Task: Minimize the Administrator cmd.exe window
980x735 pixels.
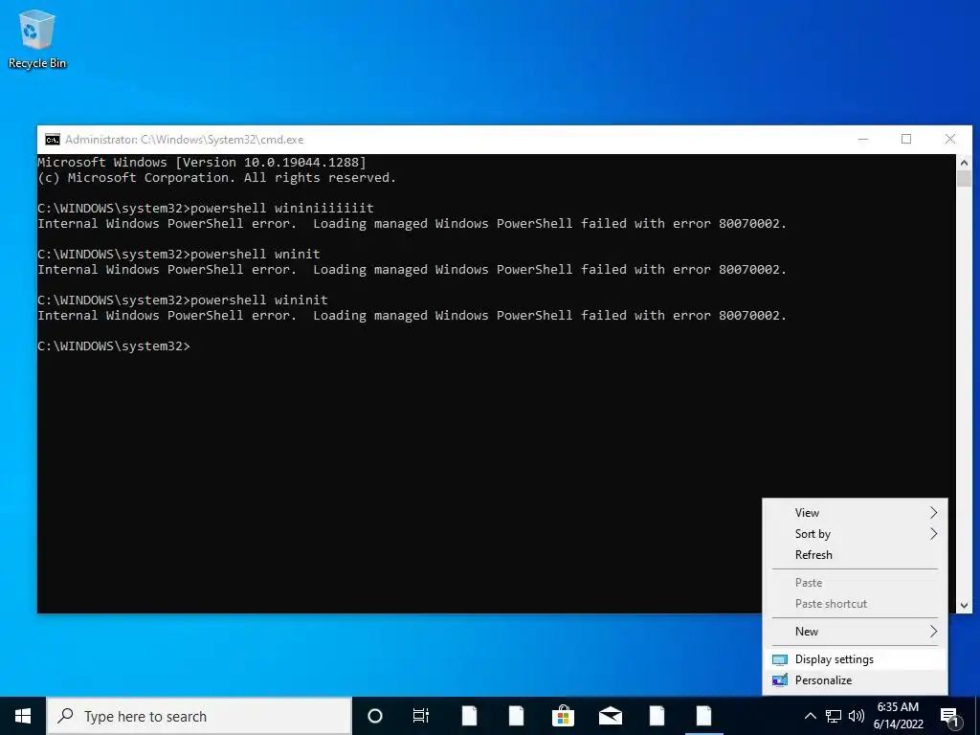Action: pyautogui.click(x=863, y=139)
